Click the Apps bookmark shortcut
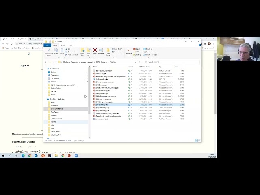260x195 pixels. (5, 48)
